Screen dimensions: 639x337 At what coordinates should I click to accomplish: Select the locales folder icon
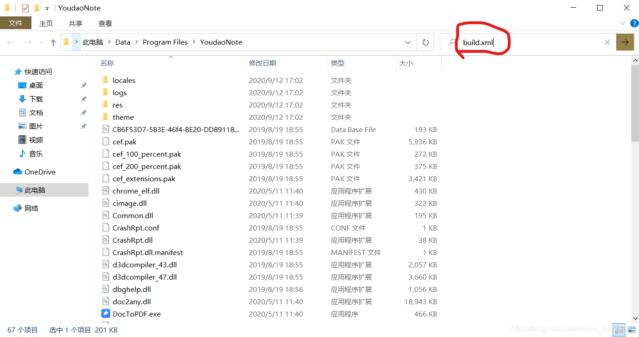pos(105,80)
